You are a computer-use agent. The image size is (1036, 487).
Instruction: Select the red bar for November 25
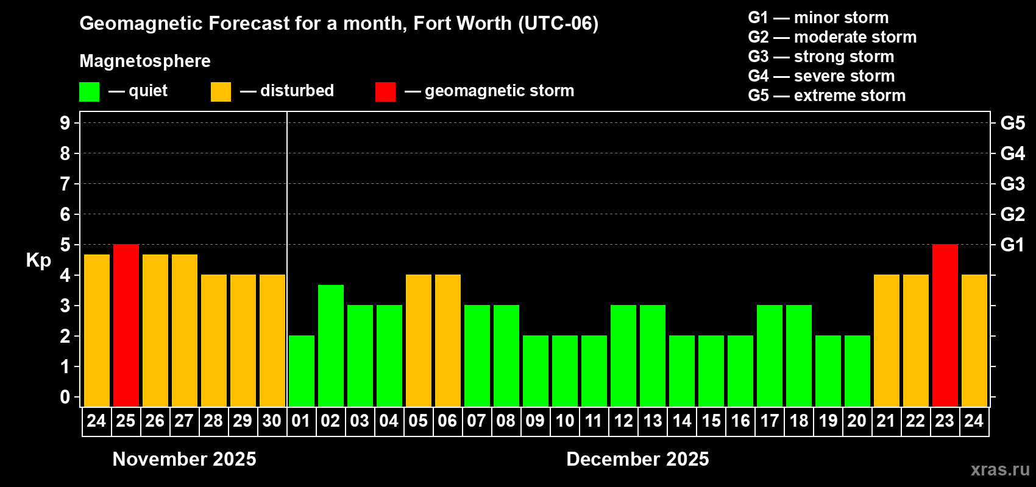[x=126, y=326]
